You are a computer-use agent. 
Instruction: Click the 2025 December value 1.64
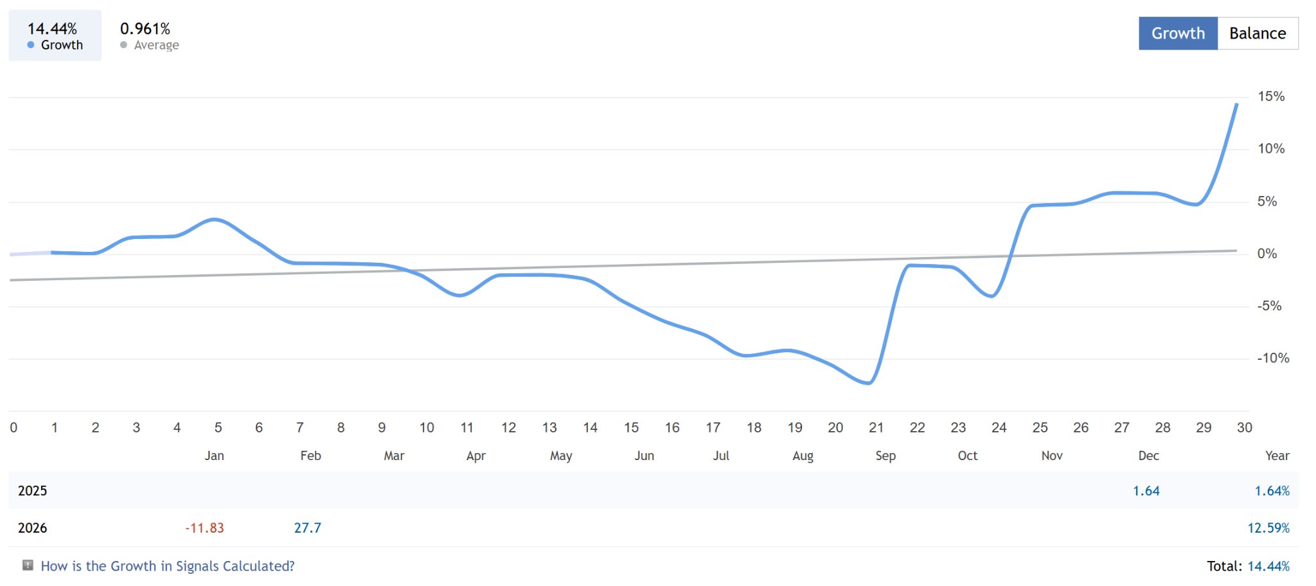pos(1146,491)
